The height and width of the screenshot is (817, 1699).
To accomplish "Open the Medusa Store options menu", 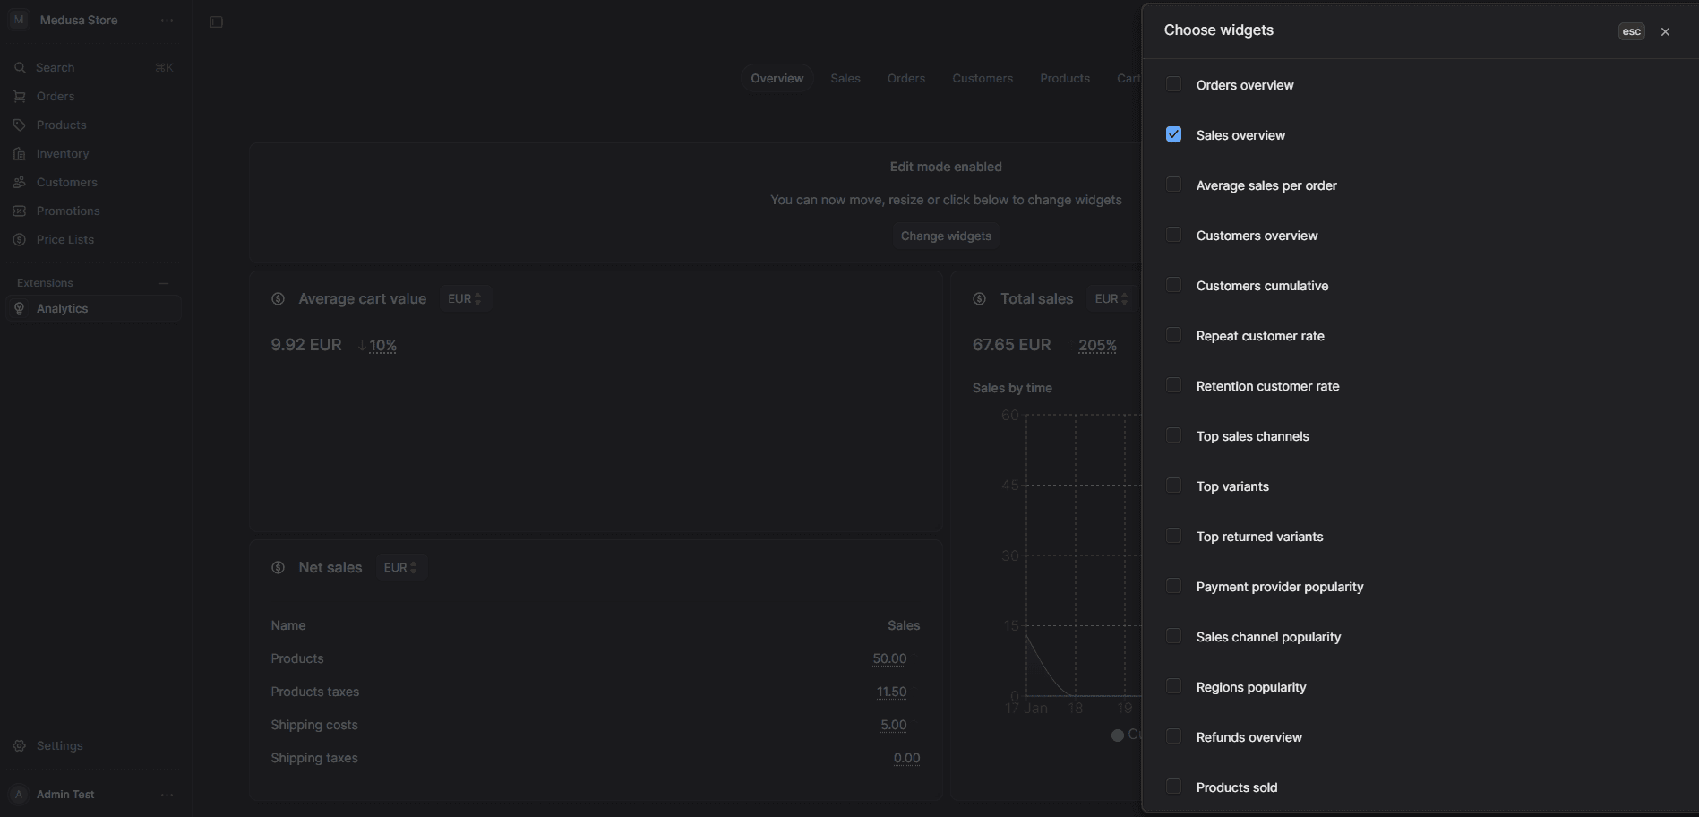I will [x=167, y=21].
